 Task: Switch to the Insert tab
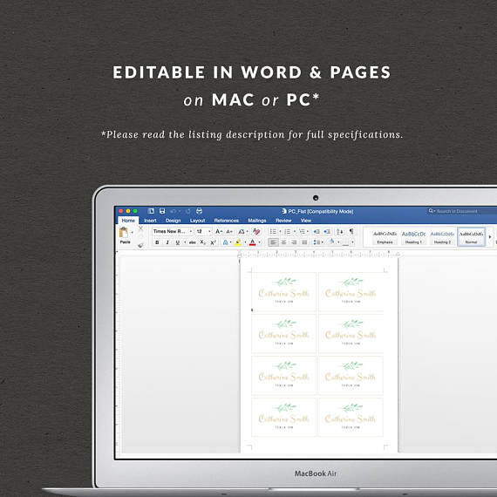[x=150, y=221]
